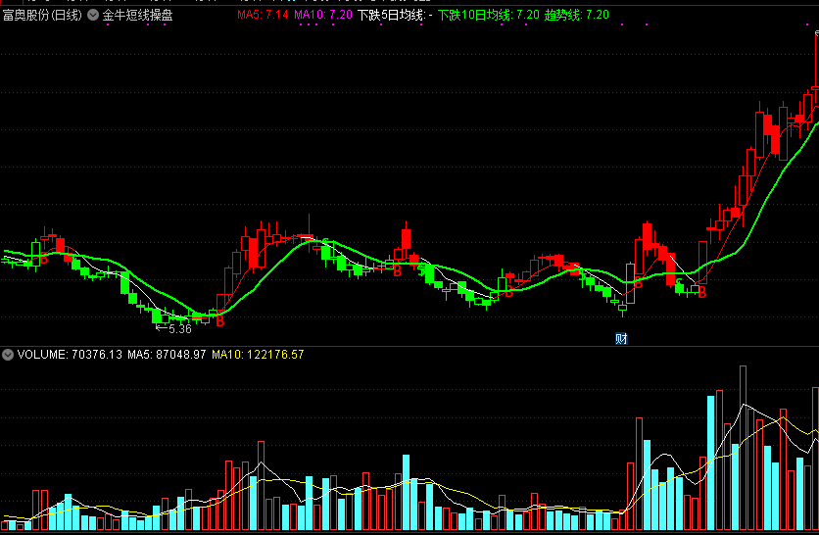Click the 下跌10日均线: 7.20 label
819x535 pixels.
click(x=489, y=15)
